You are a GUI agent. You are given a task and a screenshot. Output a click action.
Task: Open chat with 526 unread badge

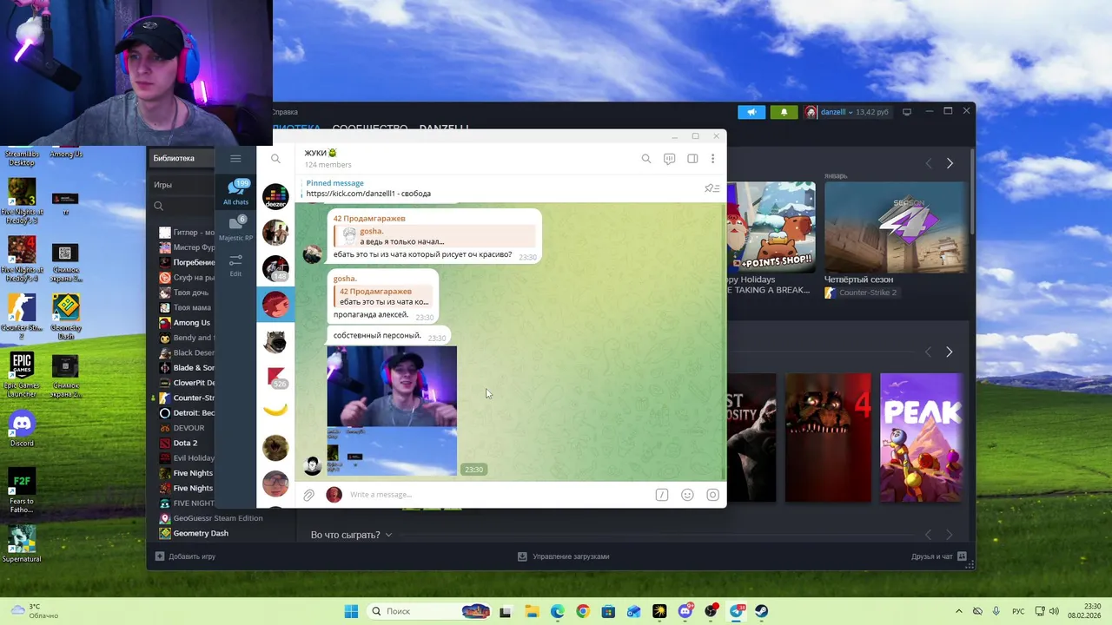click(x=275, y=376)
